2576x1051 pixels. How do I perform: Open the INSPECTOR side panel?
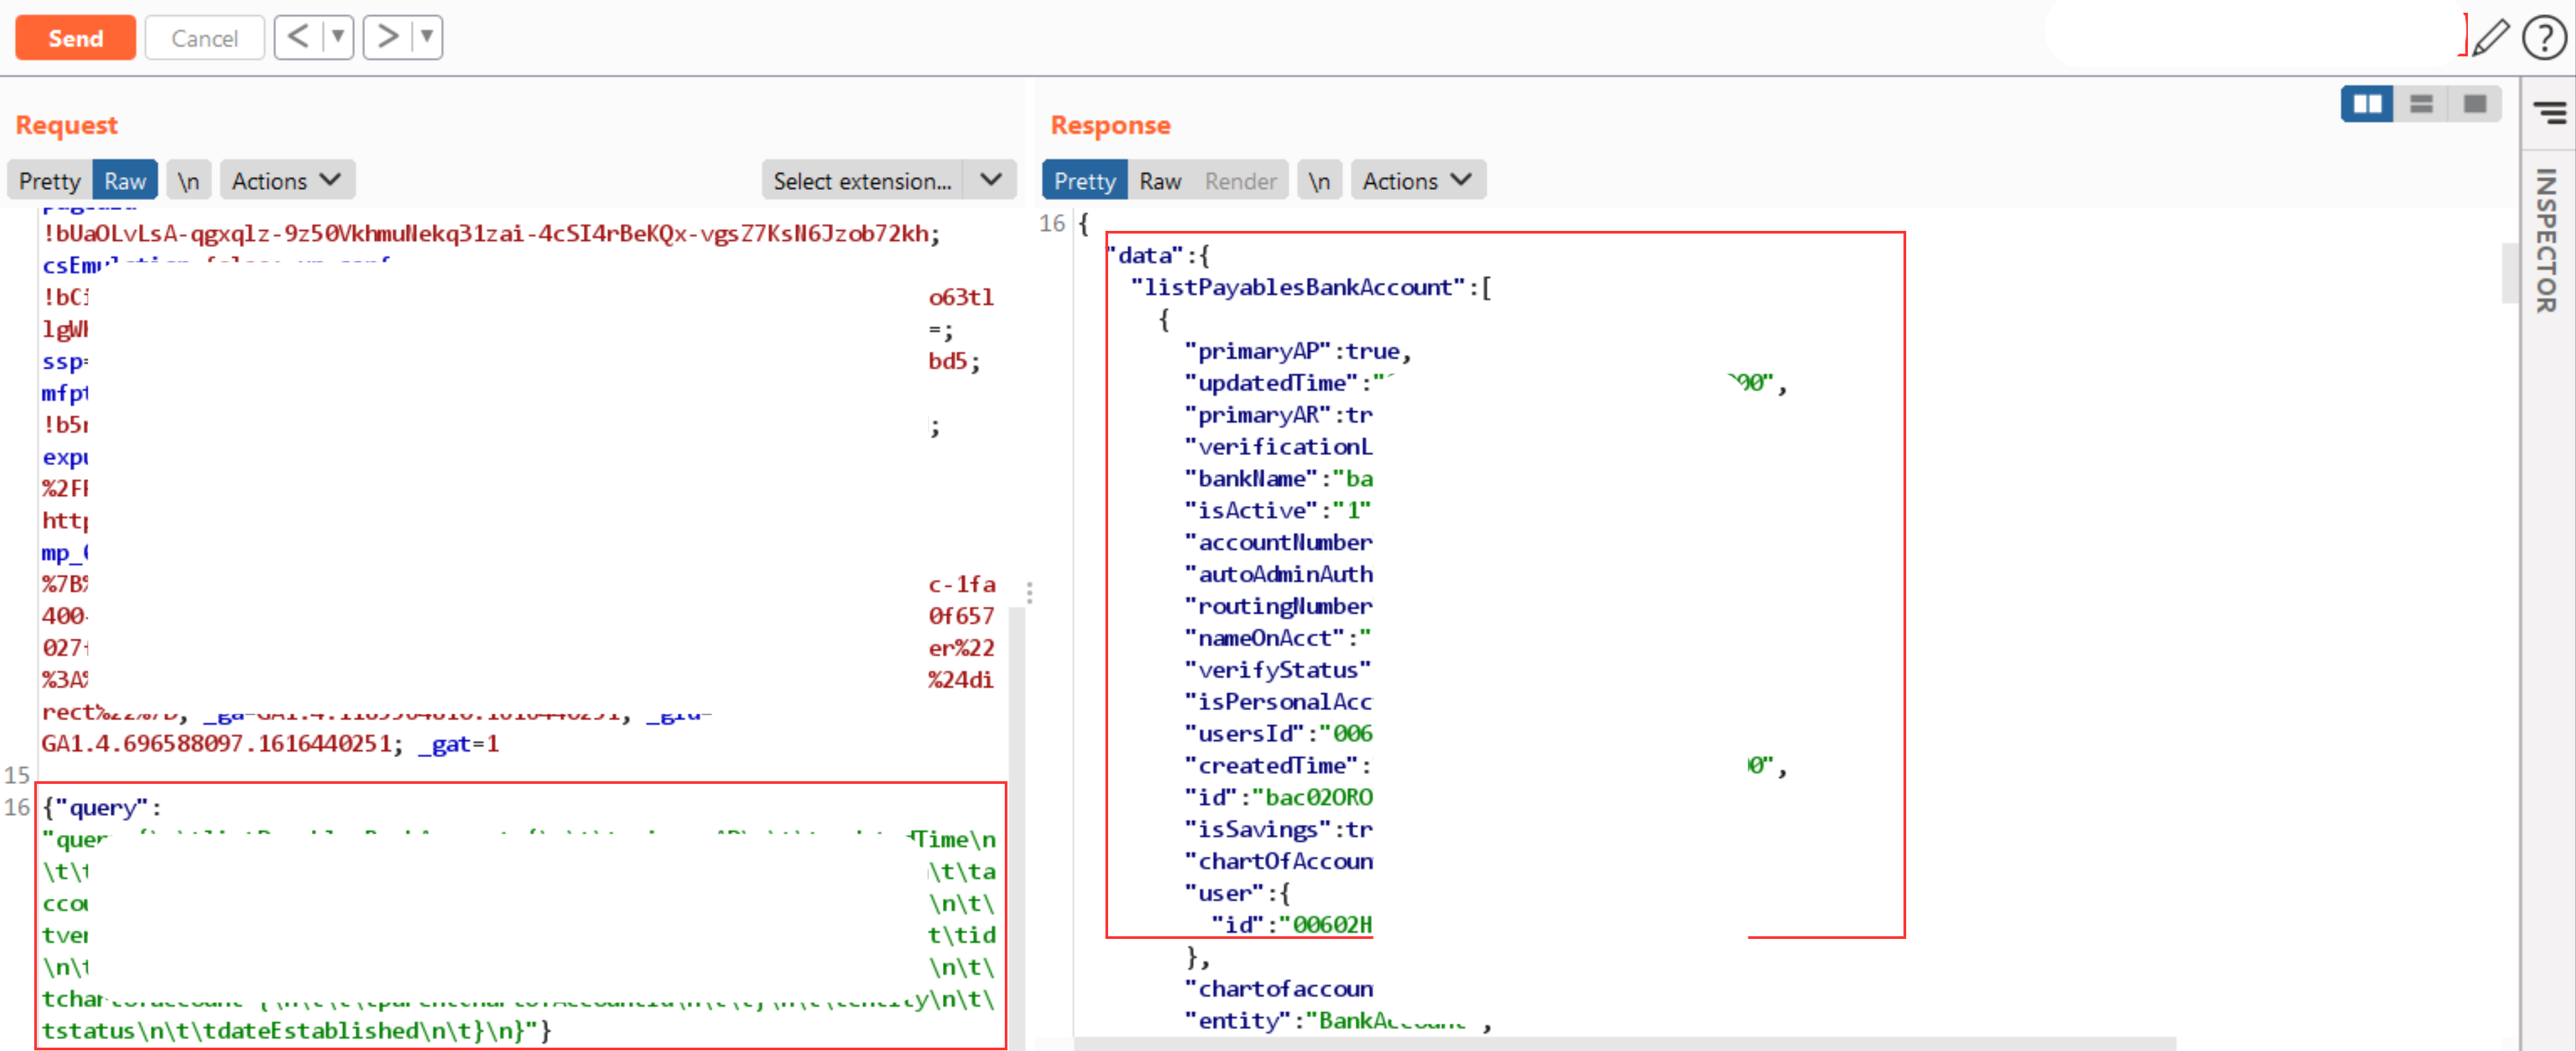2547,241
